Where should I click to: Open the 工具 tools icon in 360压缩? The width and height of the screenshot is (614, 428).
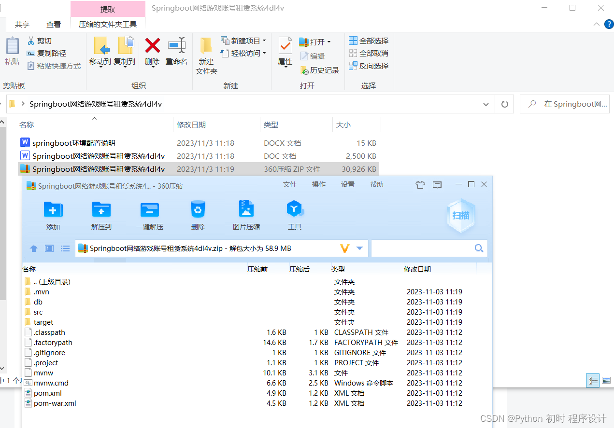point(295,215)
